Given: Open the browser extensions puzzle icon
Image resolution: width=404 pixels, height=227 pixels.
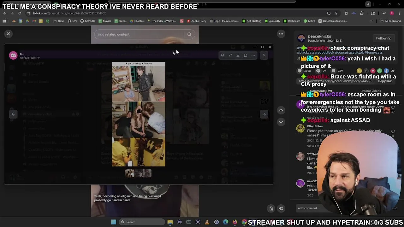Looking at the screenshot, I should pos(362,13).
